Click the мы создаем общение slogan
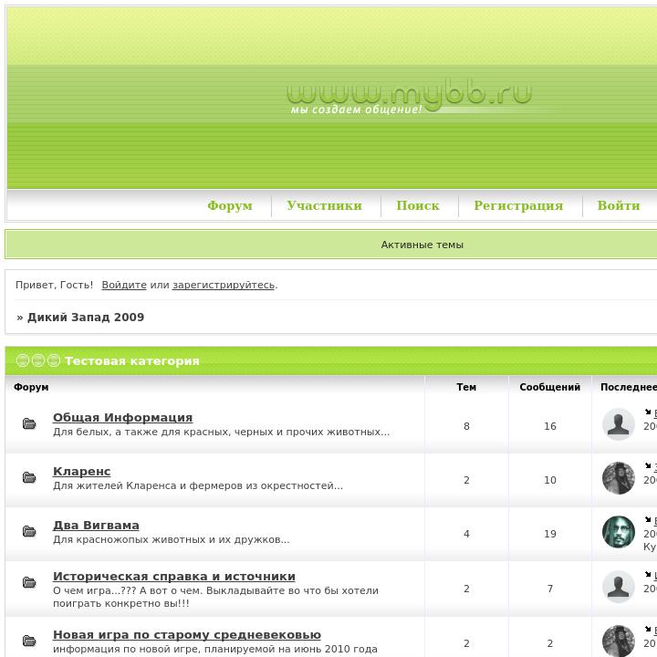 [356, 109]
